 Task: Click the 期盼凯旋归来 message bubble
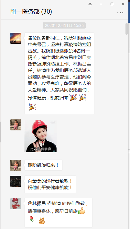point(43,165)
